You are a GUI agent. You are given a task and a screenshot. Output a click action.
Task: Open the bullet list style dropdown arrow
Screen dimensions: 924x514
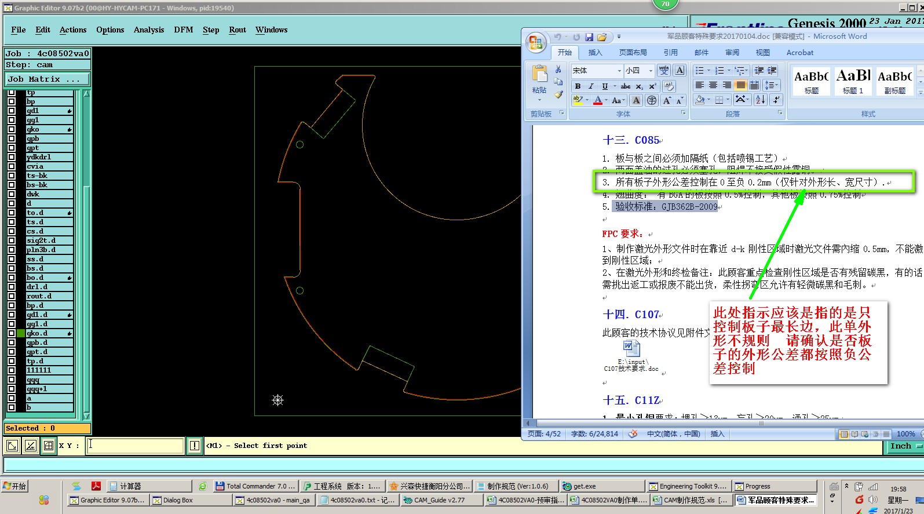tap(708, 70)
